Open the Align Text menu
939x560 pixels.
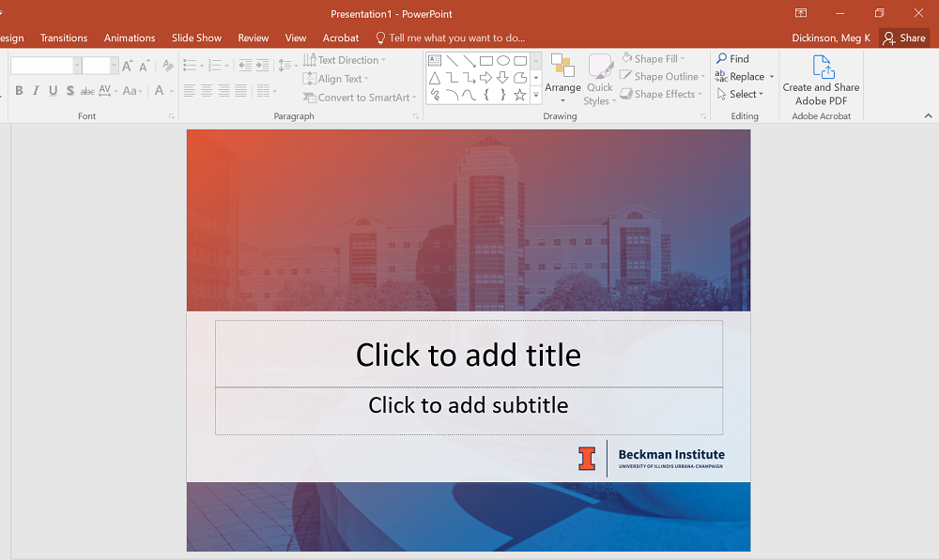[x=335, y=79]
